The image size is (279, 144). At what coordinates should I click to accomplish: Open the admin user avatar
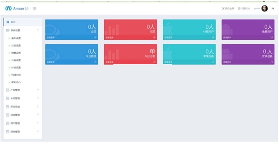coord(265,8)
